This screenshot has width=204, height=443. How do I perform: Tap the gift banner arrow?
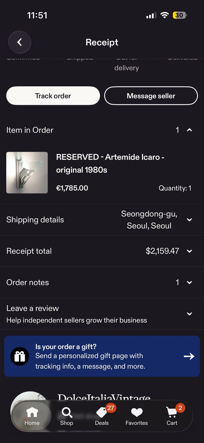[x=189, y=356]
